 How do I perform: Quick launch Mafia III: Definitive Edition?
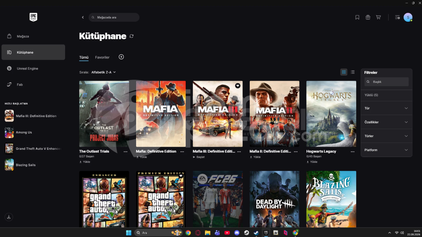point(33,116)
